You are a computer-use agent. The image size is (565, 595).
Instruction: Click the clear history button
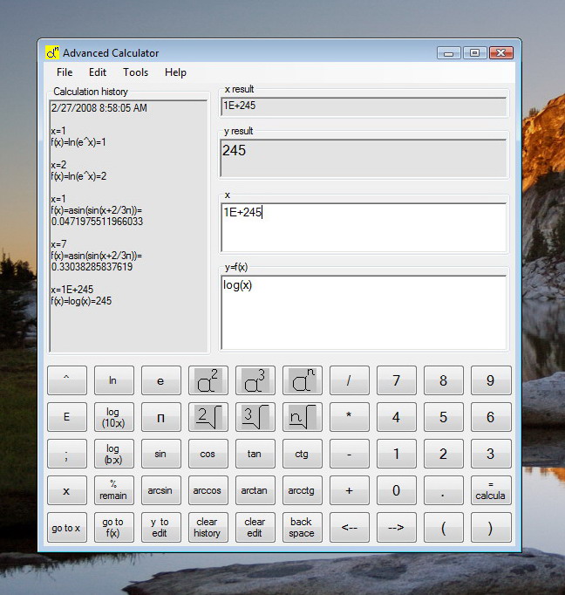tap(208, 527)
